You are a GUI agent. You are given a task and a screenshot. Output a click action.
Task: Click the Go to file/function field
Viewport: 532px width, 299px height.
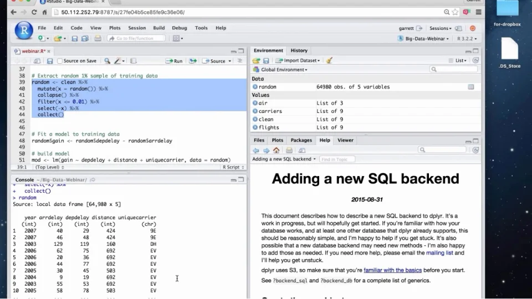[136, 38]
